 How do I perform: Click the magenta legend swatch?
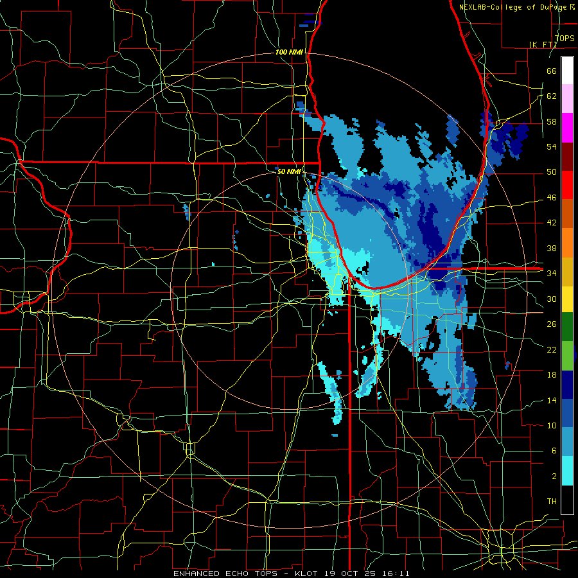tap(567, 128)
